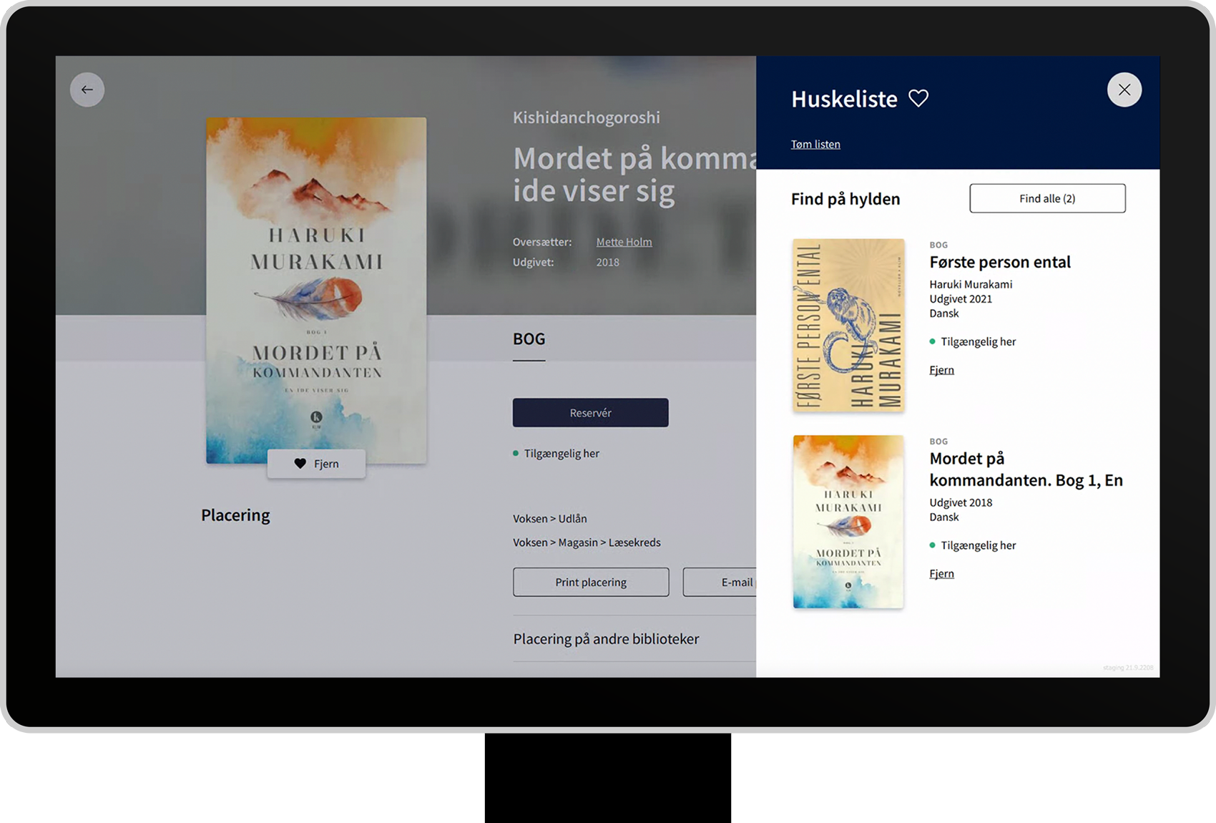Screen dimensions: 1216x823
Task: Click the Kishidanchogoroshi original title text
Action: (x=587, y=117)
